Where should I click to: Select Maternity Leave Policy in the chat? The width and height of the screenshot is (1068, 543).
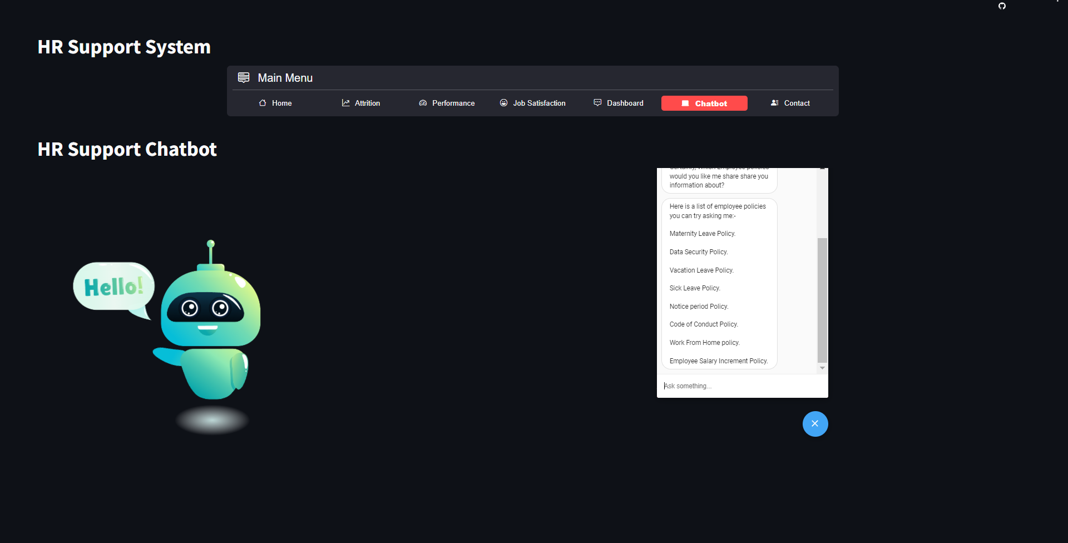tap(702, 233)
